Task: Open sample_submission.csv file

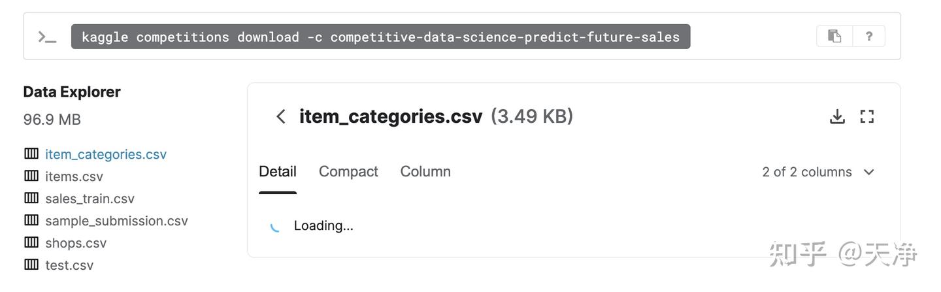Action: point(116,221)
